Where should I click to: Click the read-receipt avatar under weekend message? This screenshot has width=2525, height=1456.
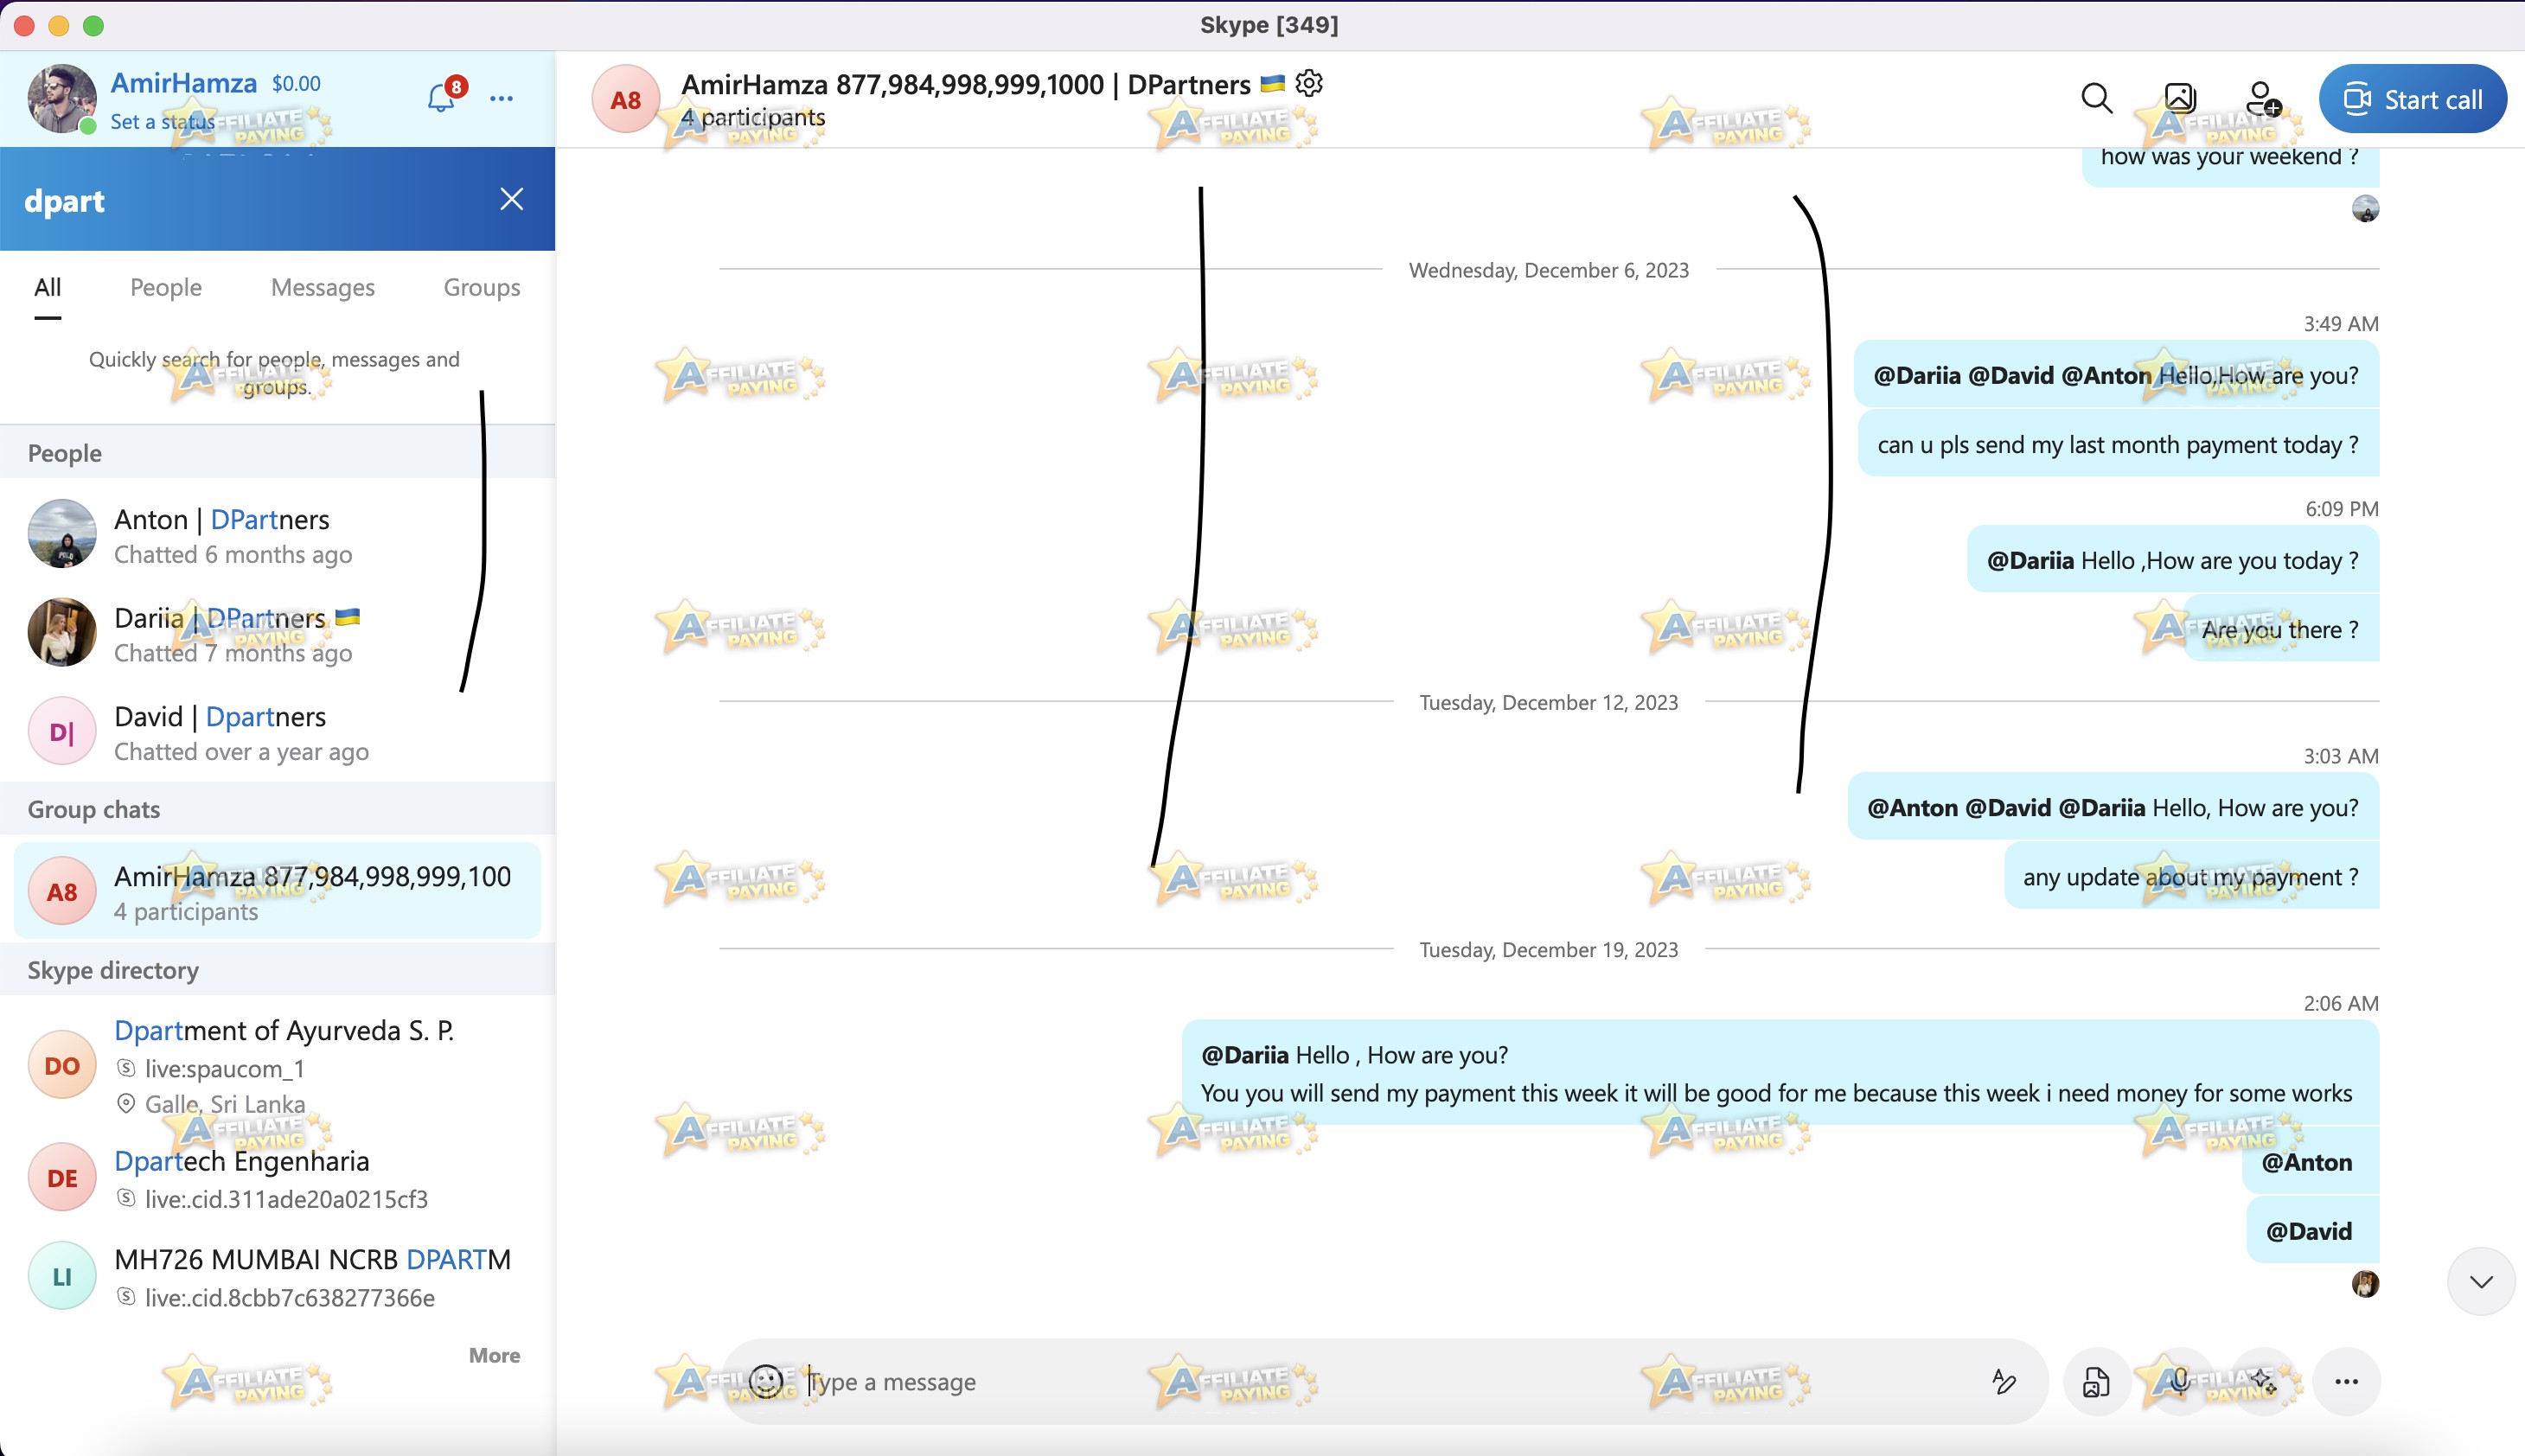click(2365, 209)
